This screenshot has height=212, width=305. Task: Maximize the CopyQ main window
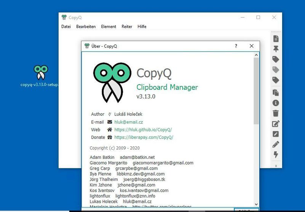[258, 17]
